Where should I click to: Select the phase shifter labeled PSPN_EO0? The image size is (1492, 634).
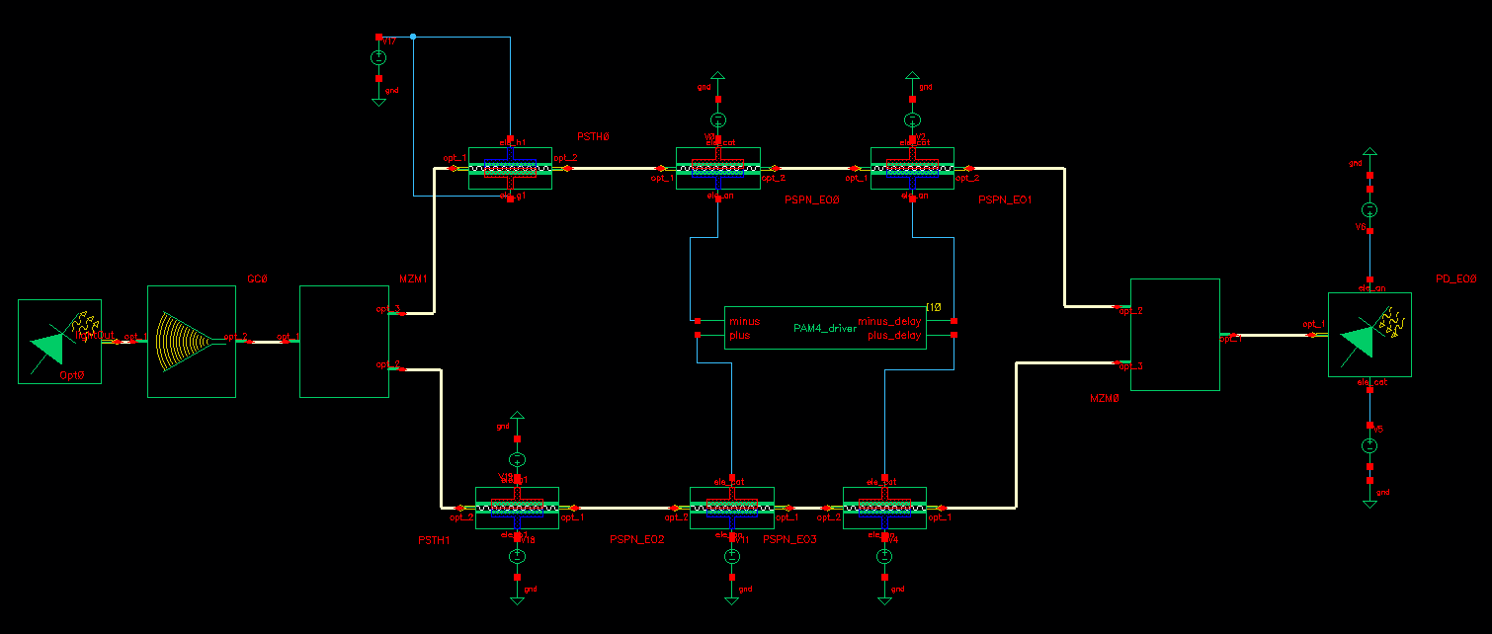tap(718, 169)
